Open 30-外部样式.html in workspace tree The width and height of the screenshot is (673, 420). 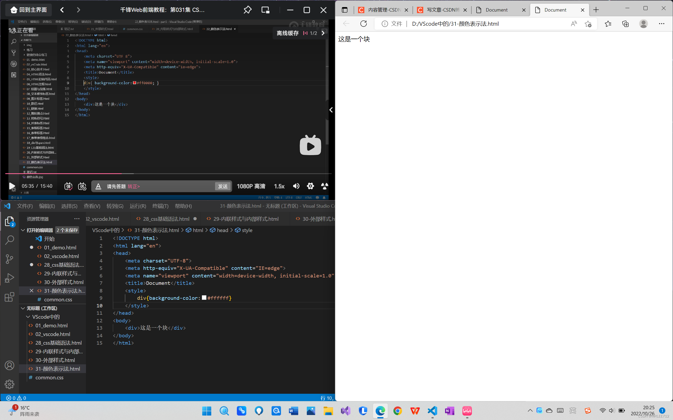pos(55,360)
